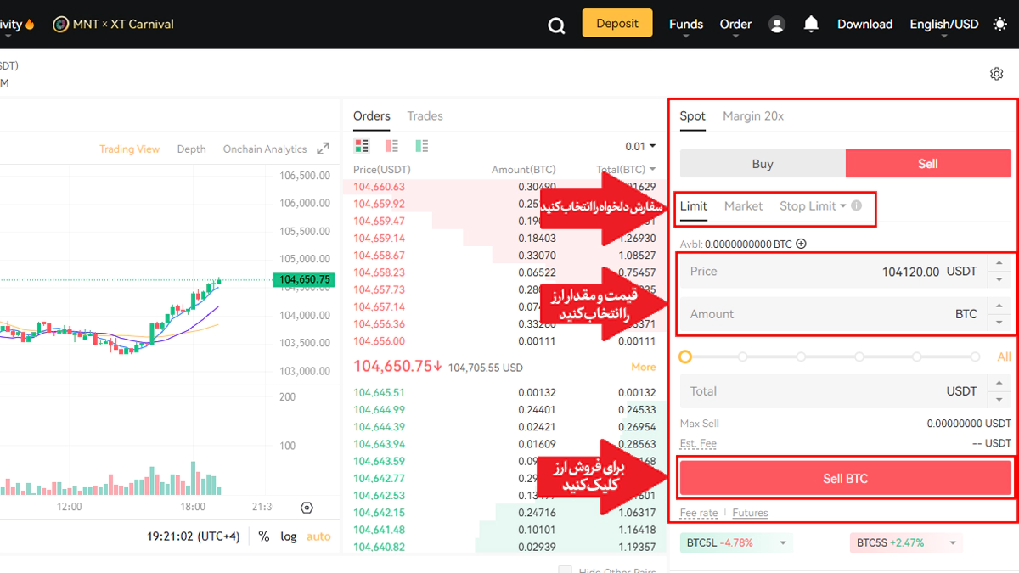
Task: Select the Margin 20x tab
Action: pyautogui.click(x=753, y=116)
